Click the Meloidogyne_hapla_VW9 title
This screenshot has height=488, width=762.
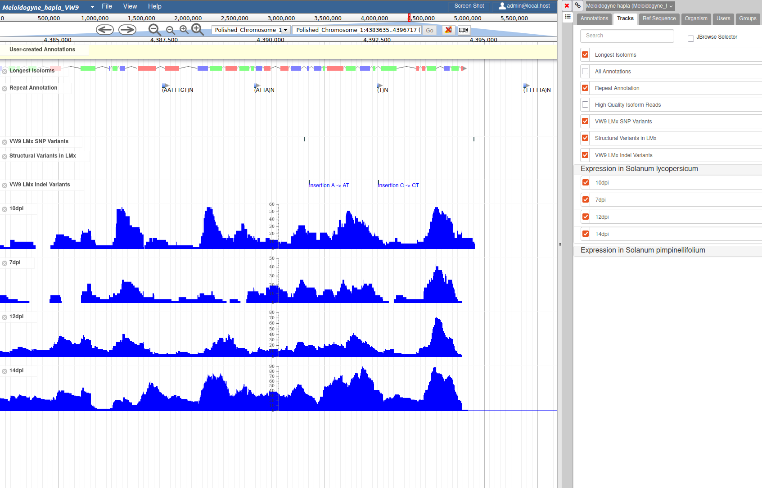pyautogui.click(x=41, y=7)
